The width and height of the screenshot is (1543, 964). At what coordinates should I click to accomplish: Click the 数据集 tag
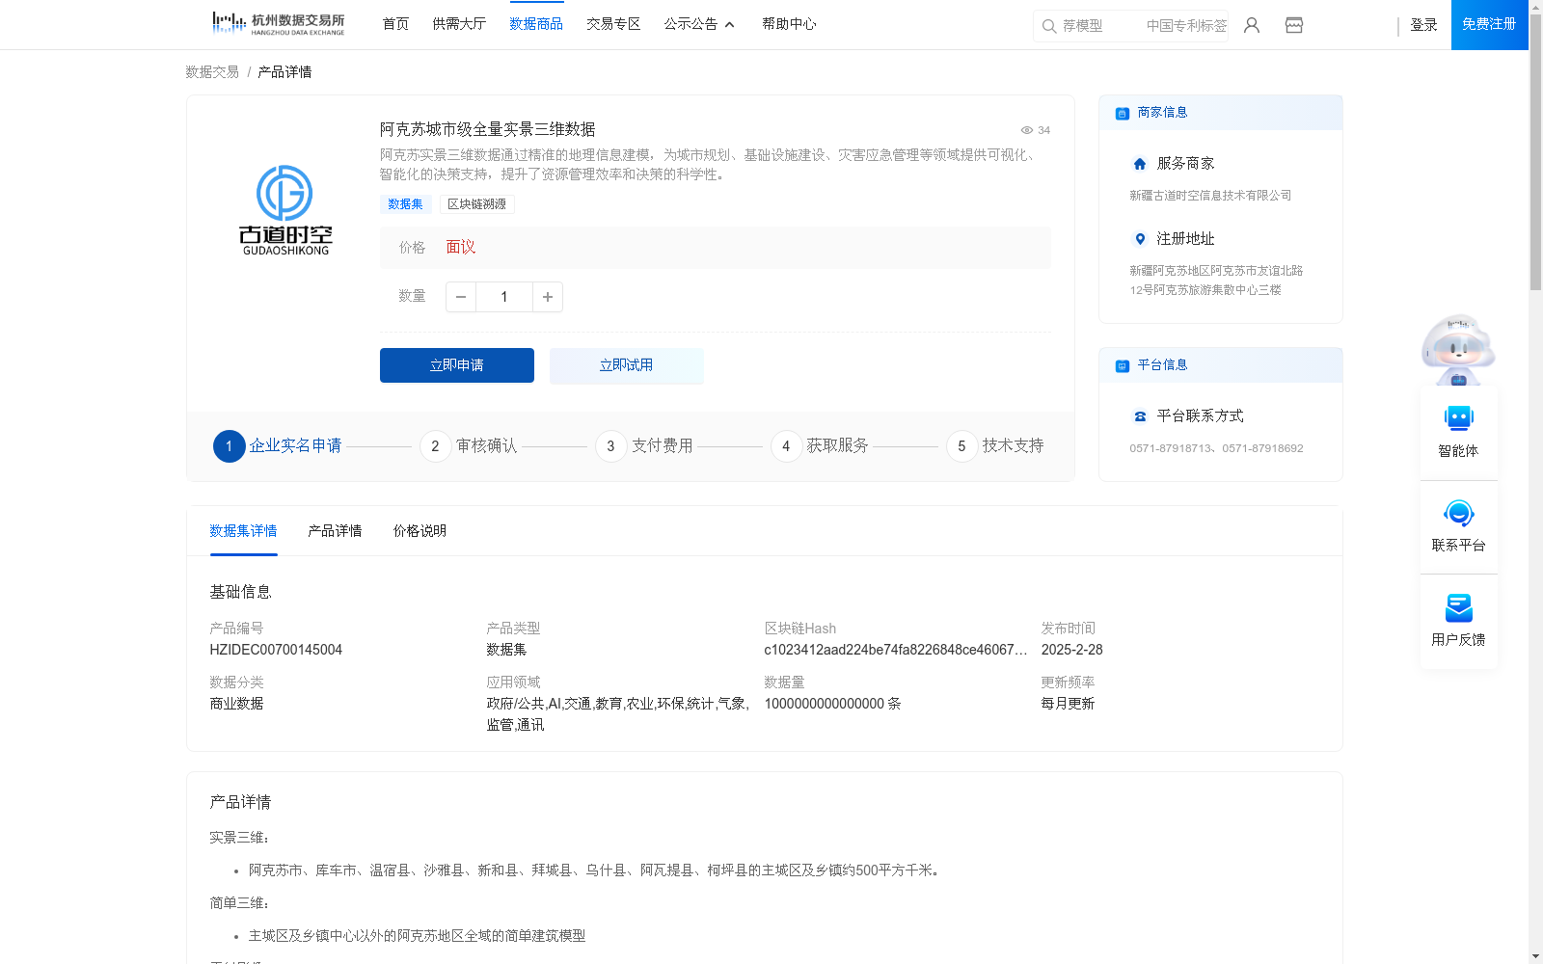(x=405, y=204)
